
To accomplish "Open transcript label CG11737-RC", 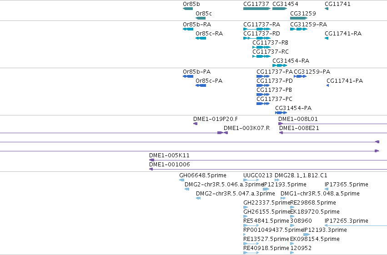I will (270, 52).
